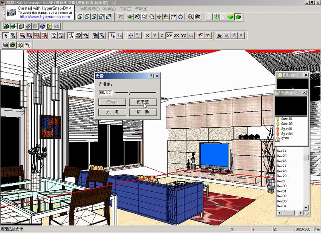Choose the zoom-in magnifier with plus sign
The height and width of the screenshot is (233, 321).
(144, 17)
